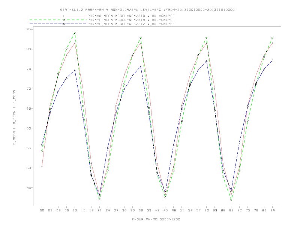The image size is (297, 229).
Task: Click the x-axis tick label 78
Action: [x=256, y=210]
